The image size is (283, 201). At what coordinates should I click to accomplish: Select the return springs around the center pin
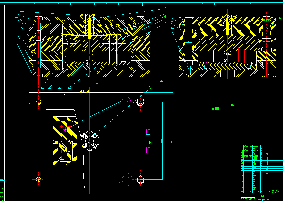pyautogui.click(x=90, y=56)
